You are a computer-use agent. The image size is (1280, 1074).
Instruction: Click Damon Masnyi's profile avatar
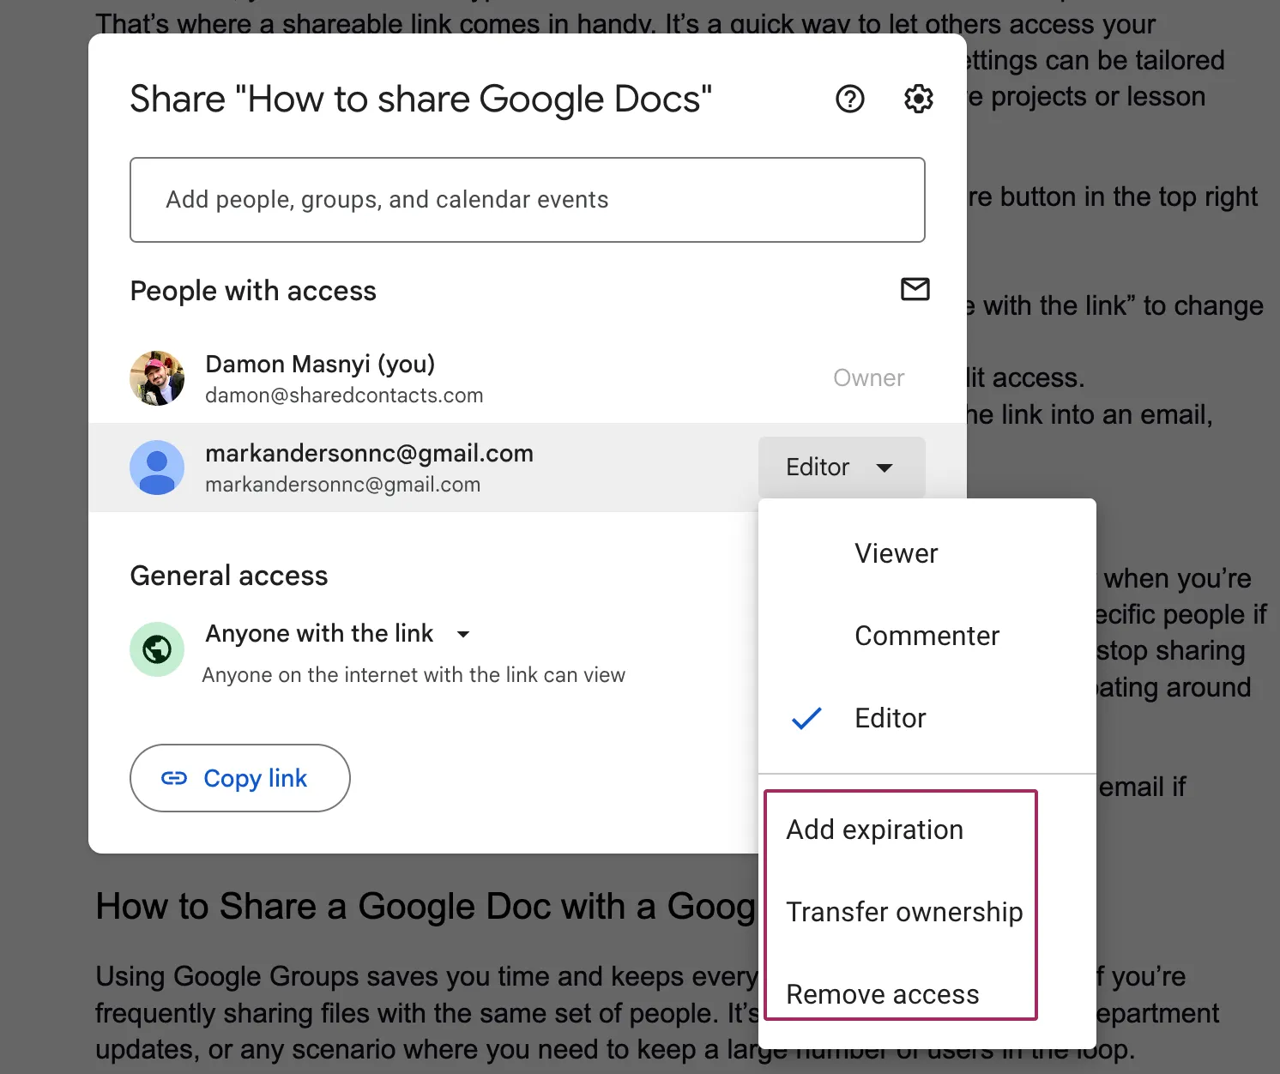[x=157, y=377]
